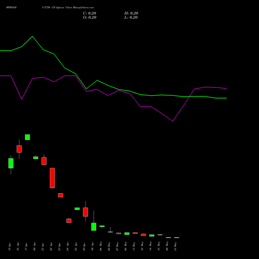Select the red candle for 16 Apr
The height and width of the screenshot is (259, 259).
point(19,149)
